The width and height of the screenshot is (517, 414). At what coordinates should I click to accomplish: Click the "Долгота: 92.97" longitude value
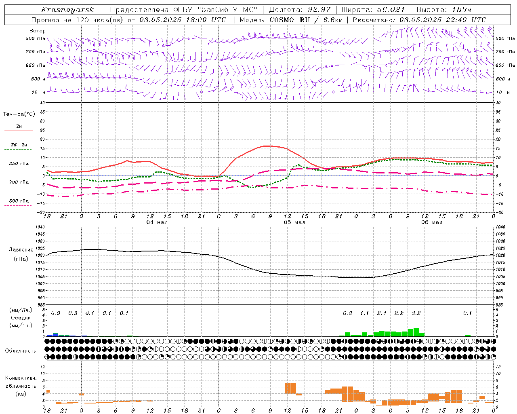point(300,10)
